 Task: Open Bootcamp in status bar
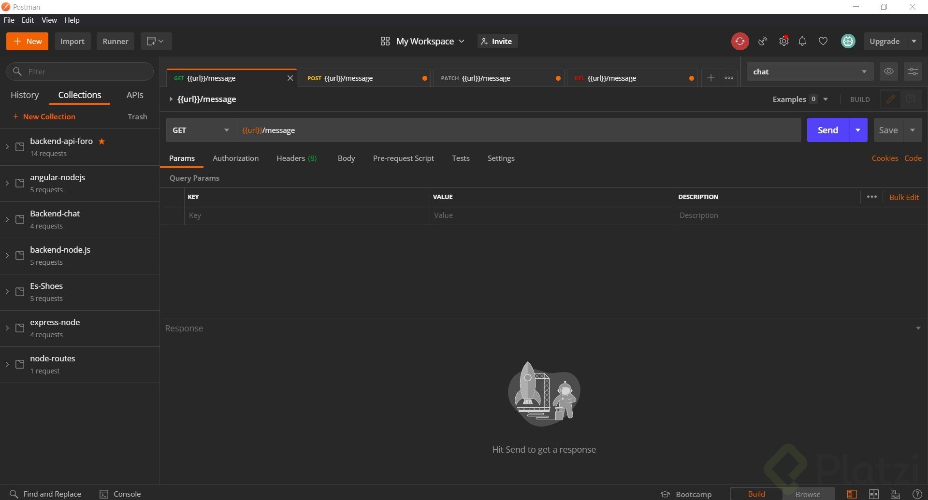[x=686, y=494]
